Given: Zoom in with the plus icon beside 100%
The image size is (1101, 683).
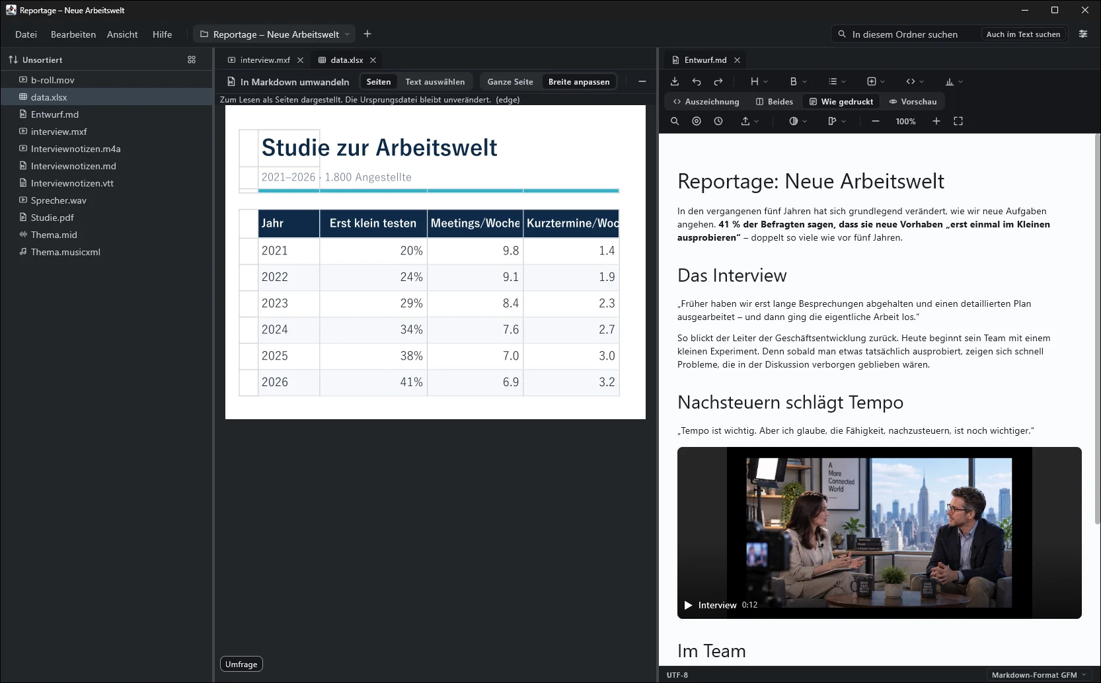Looking at the screenshot, I should pos(936,121).
